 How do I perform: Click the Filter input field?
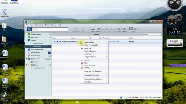click(x=151, y=34)
